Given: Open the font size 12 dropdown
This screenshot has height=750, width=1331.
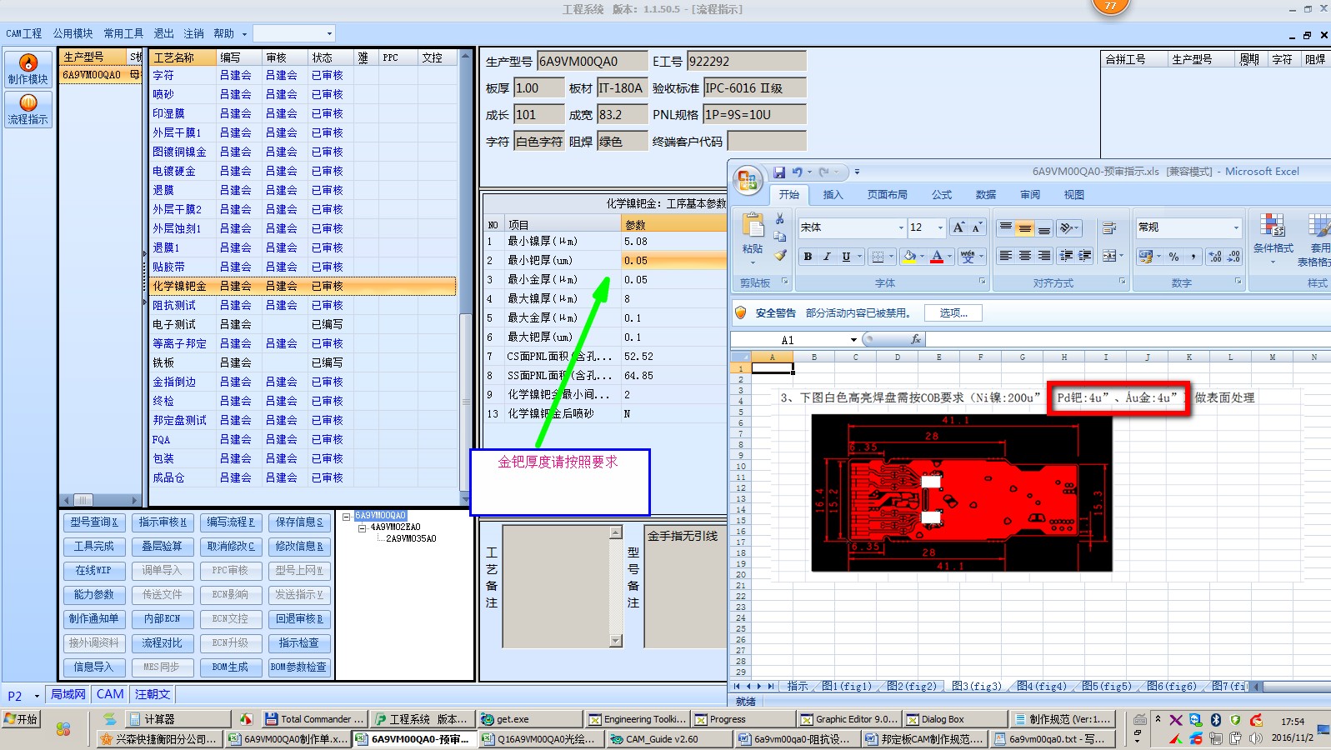Looking at the screenshot, I should pos(940,227).
